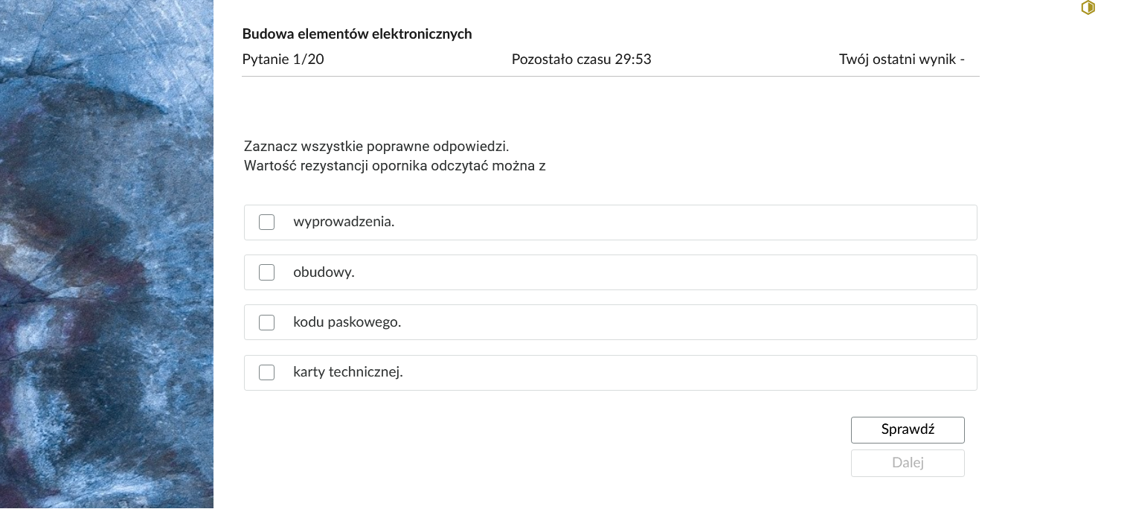This screenshot has width=1127, height=509.
Task: Choose the "karty technicznej." answer option
Action: [610, 372]
